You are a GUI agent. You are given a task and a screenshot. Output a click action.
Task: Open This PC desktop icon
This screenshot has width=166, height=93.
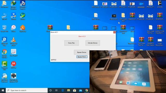4,16
